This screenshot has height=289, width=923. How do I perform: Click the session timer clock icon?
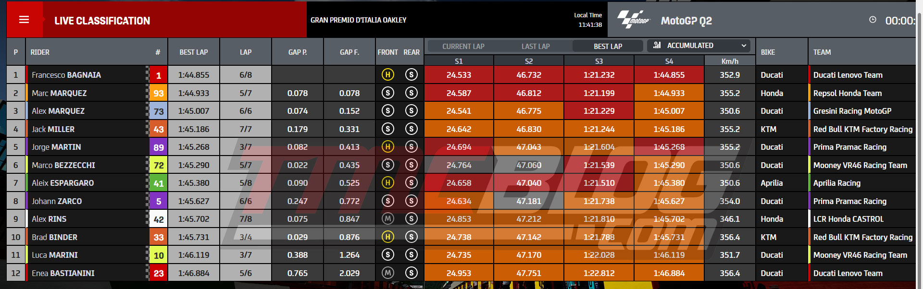[873, 20]
